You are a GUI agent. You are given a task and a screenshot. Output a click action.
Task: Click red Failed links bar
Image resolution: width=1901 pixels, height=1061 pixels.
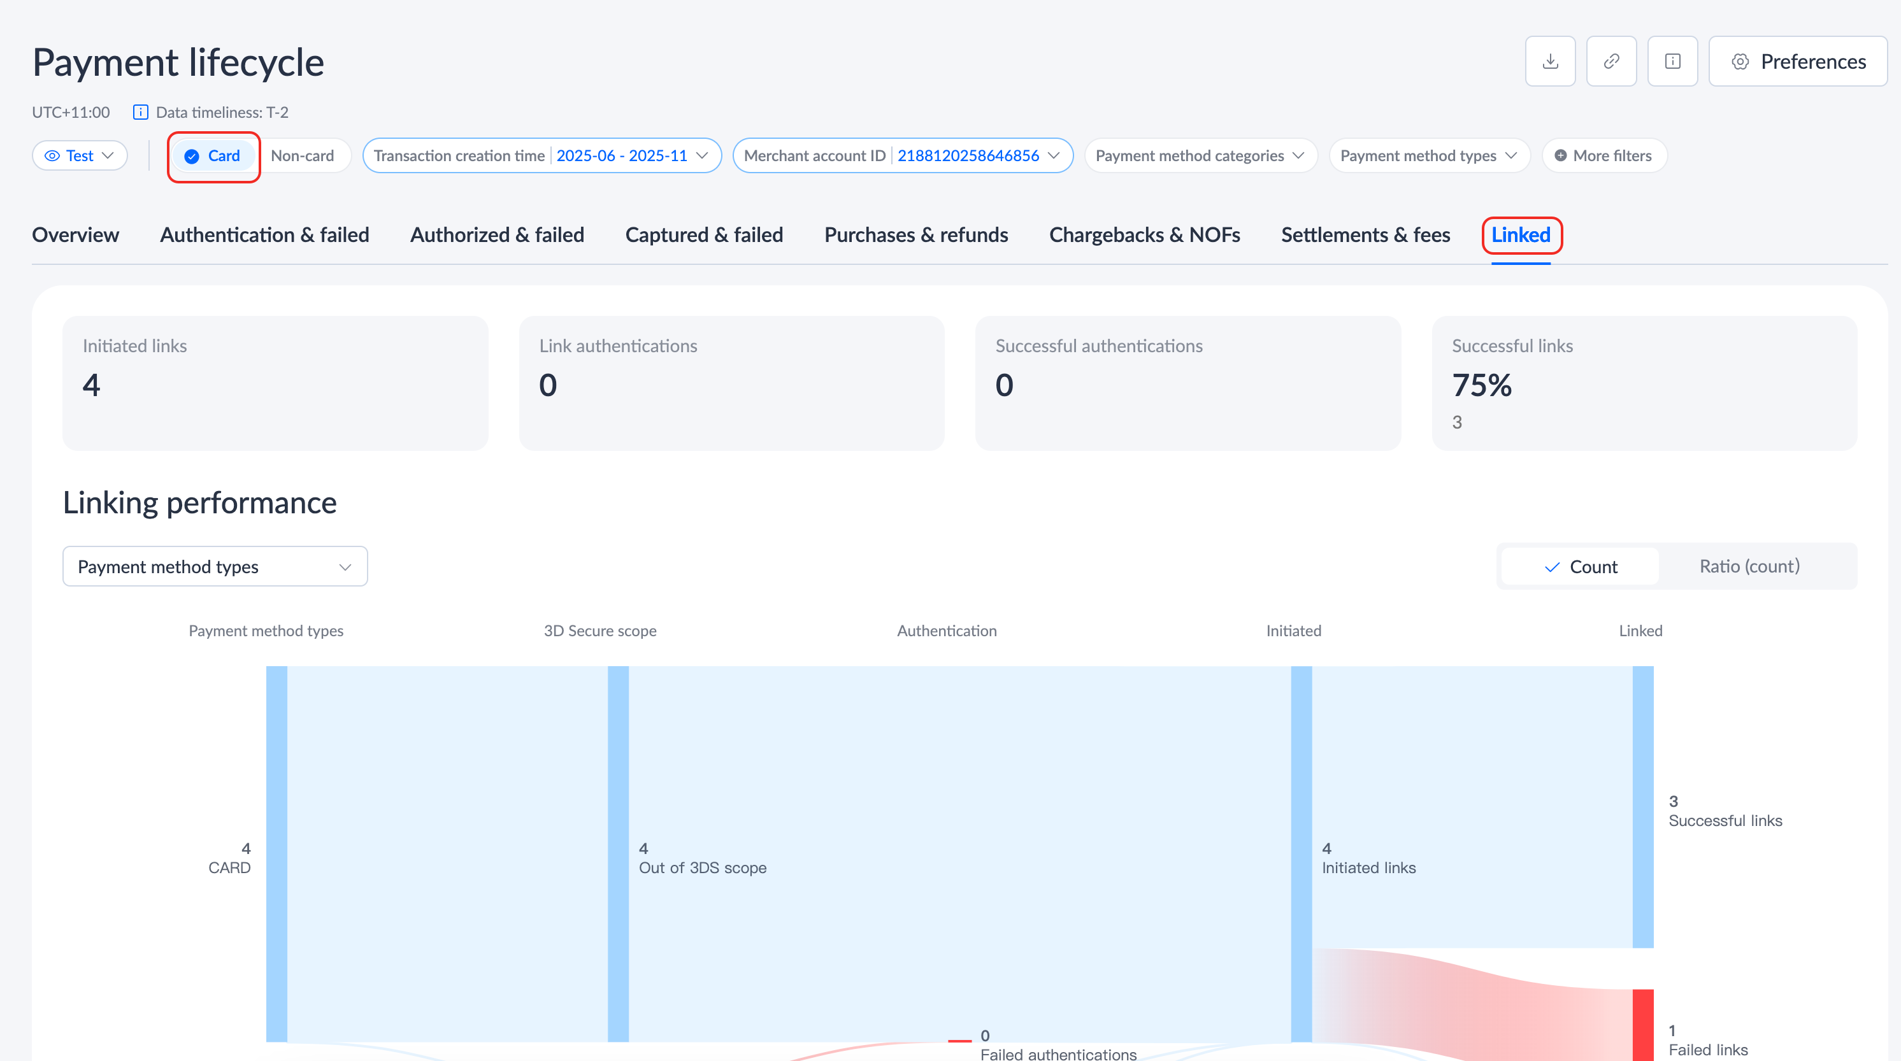[x=1643, y=1025]
